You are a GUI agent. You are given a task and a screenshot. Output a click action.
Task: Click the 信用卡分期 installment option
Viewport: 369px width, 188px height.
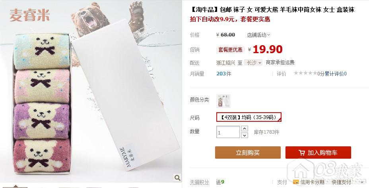pyautogui.click(x=312, y=182)
